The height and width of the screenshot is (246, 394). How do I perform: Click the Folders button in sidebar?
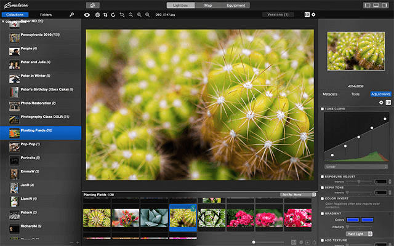point(46,14)
